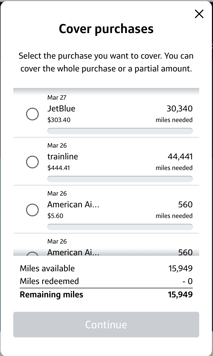The image size is (213, 356).
Task: Click the coverage bar under the $5.60 purchase
Action: tap(120, 227)
